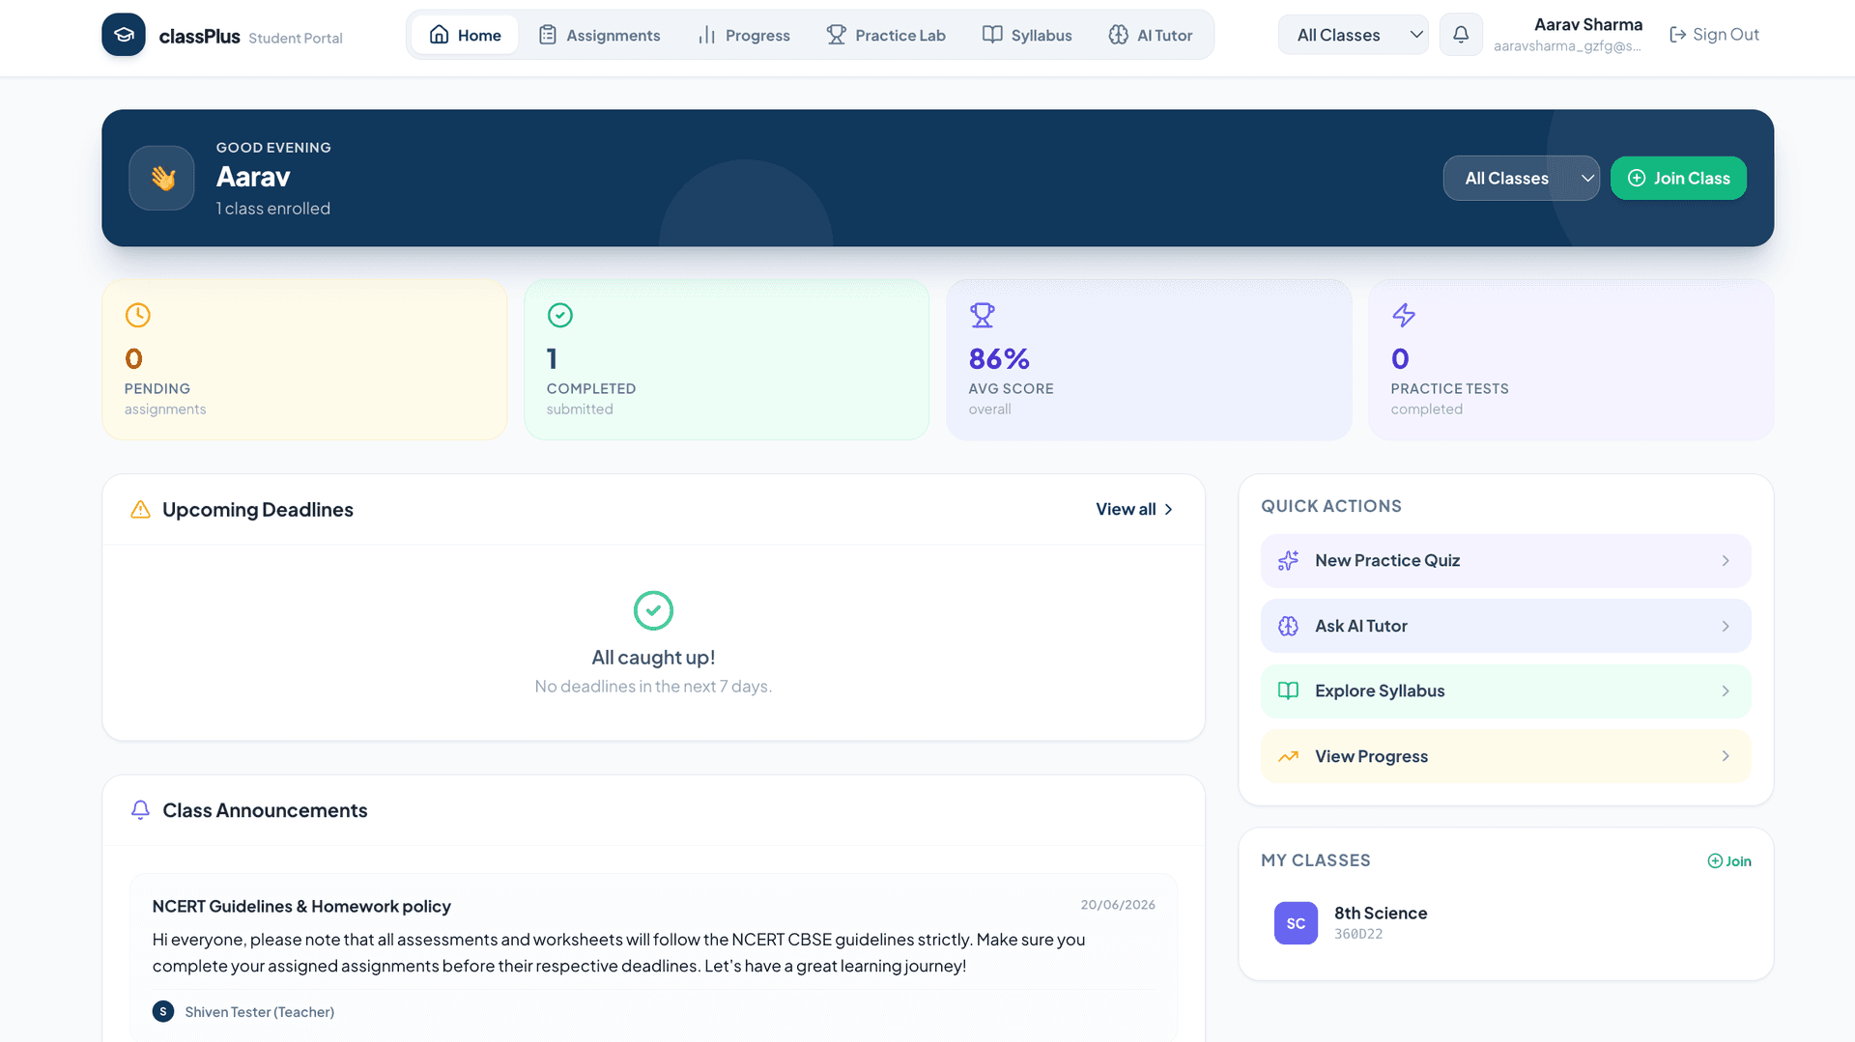This screenshot has width=1855, height=1042.
Task: Click the sign out arrow icon
Action: pos(1678,35)
